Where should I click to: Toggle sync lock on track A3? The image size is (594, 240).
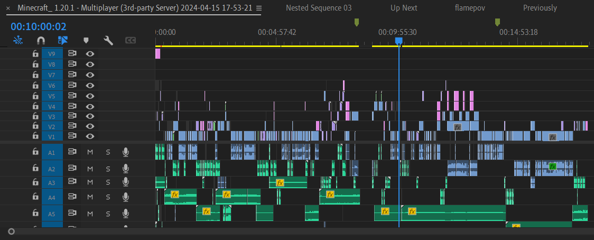(x=72, y=182)
